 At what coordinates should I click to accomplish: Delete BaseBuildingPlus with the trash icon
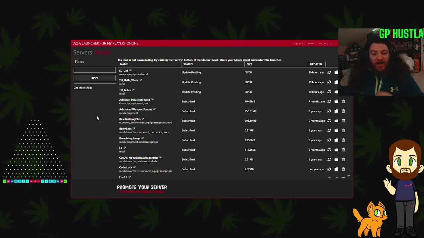click(343, 121)
